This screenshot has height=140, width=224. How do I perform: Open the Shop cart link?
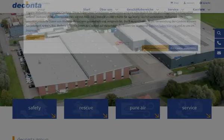pos(174,3)
